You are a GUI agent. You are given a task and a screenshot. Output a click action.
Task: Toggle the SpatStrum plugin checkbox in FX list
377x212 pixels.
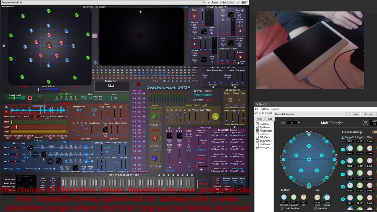click(257, 124)
